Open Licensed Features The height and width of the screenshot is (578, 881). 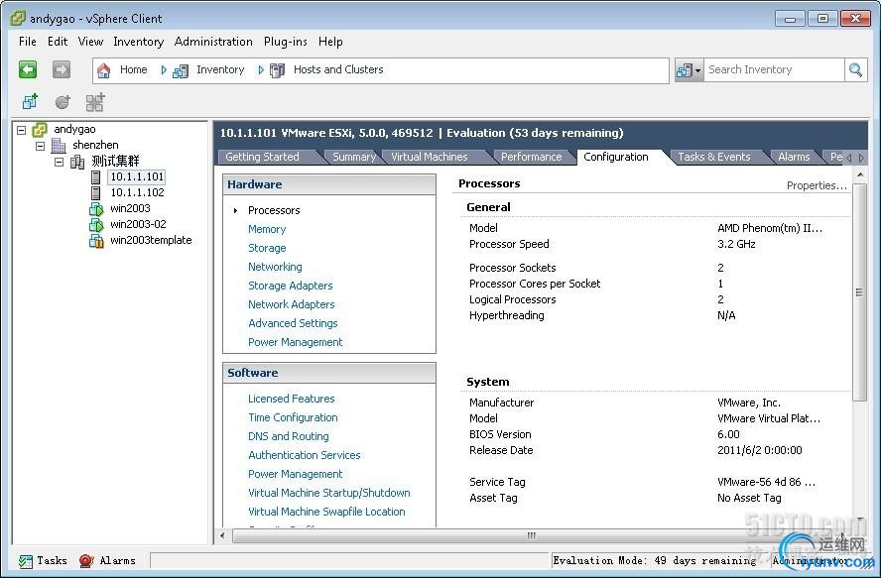292,399
